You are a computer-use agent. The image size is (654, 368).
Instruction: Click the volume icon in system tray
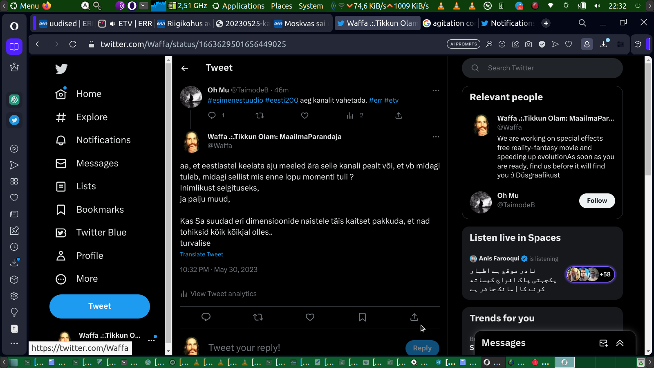coord(597,6)
